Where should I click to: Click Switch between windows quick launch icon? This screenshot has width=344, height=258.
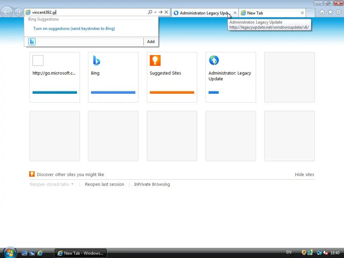[32, 253]
